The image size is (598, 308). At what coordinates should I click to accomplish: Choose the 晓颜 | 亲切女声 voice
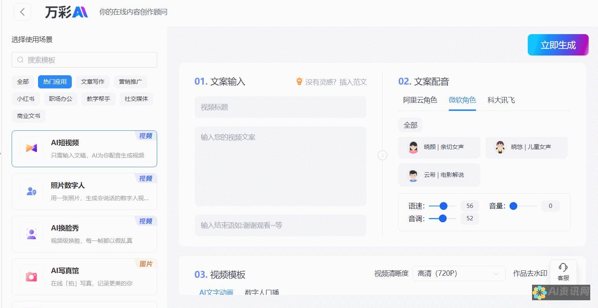pyautogui.click(x=439, y=147)
